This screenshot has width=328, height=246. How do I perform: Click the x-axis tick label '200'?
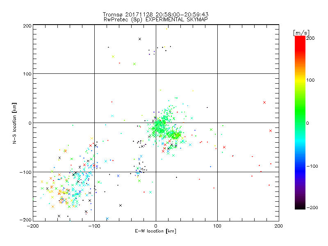tap(279, 226)
